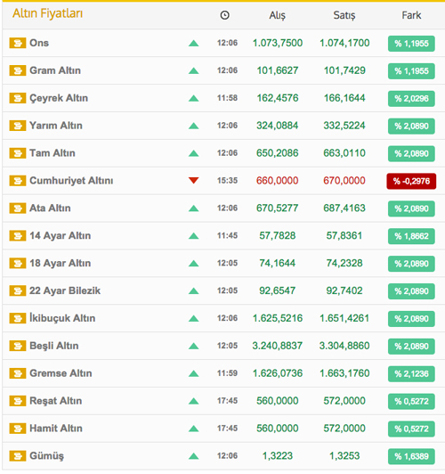
Task: Click the Satış column header
Action: click(x=344, y=15)
